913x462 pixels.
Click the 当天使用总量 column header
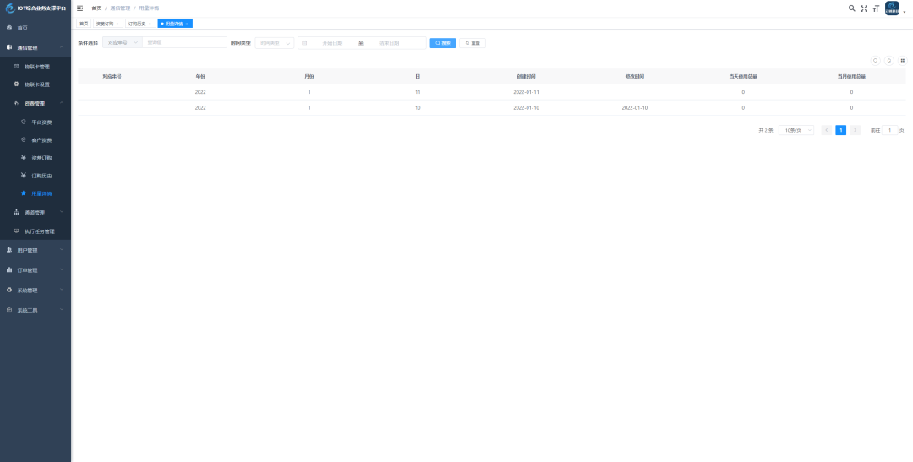pos(743,76)
